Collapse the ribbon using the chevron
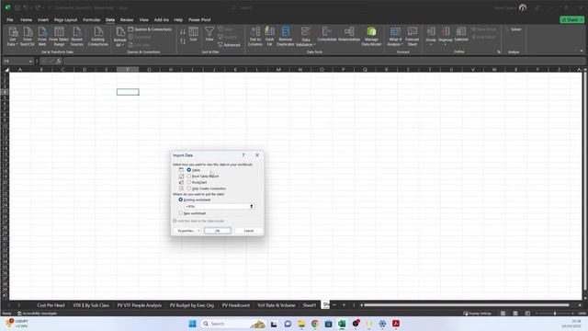This screenshot has height=331, width=588. pyautogui.click(x=582, y=51)
